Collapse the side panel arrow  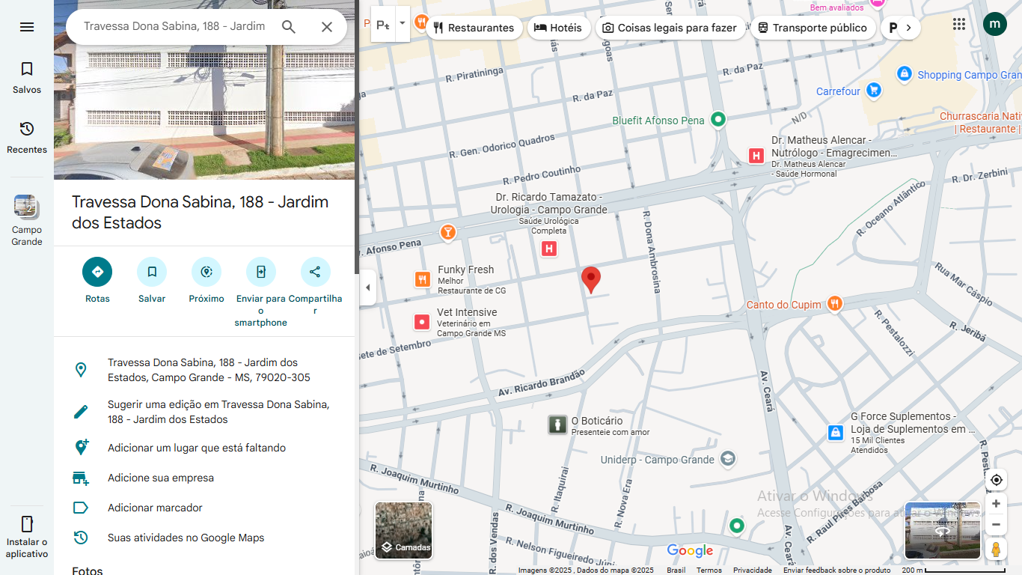367,287
